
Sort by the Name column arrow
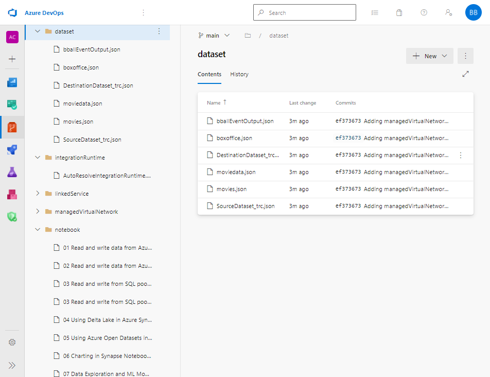point(225,102)
